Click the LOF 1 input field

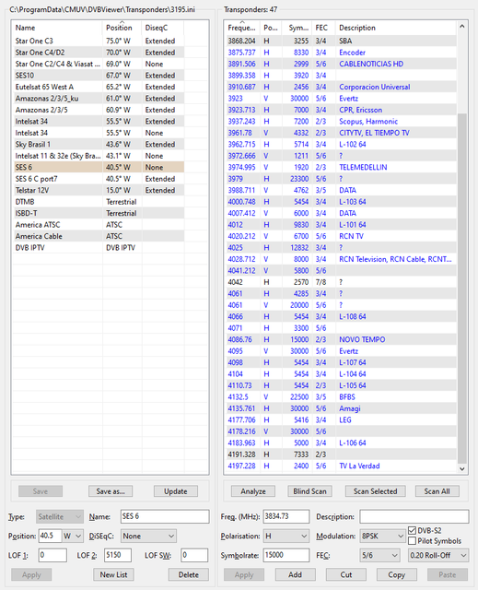52,555
